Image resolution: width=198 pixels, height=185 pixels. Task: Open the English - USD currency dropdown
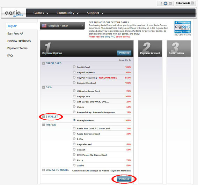tap(62, 26)
